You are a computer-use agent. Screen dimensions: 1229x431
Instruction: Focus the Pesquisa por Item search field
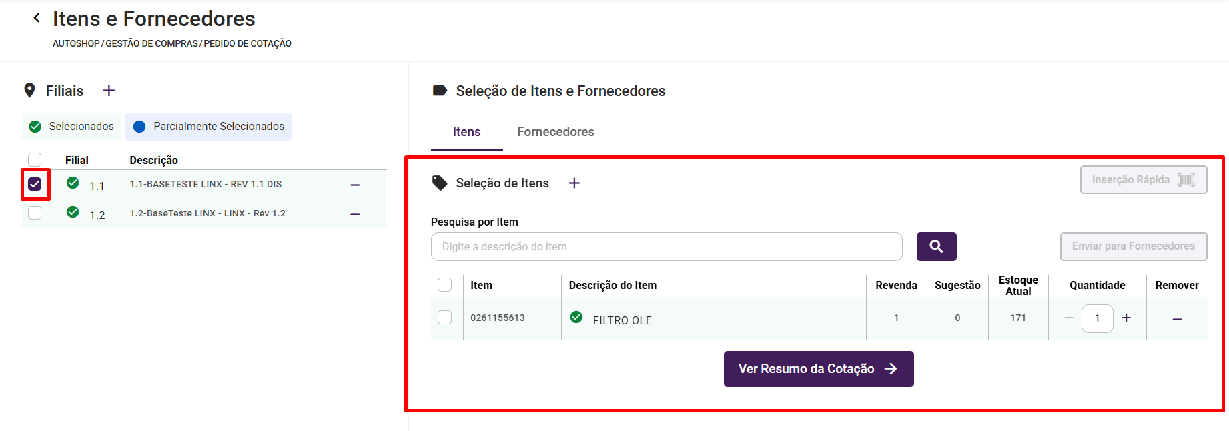pyautogui.click(x=667, y=246)
